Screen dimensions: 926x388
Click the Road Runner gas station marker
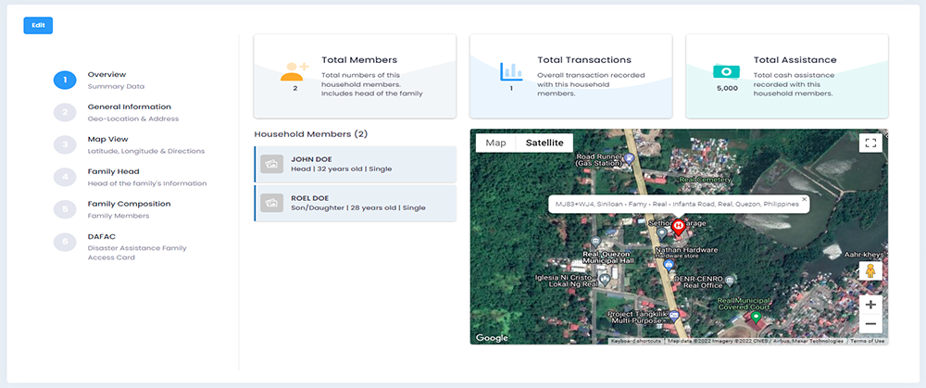click(629, 158)
